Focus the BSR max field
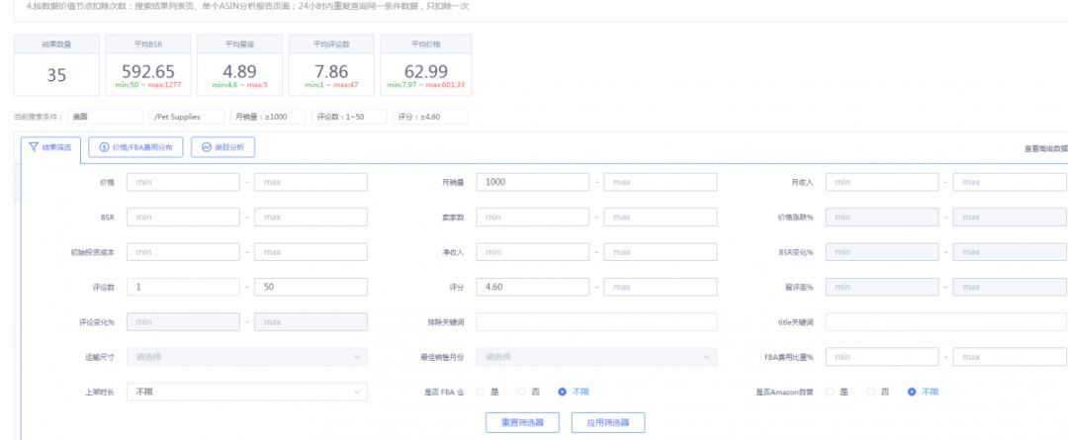 tap(311, 217)
